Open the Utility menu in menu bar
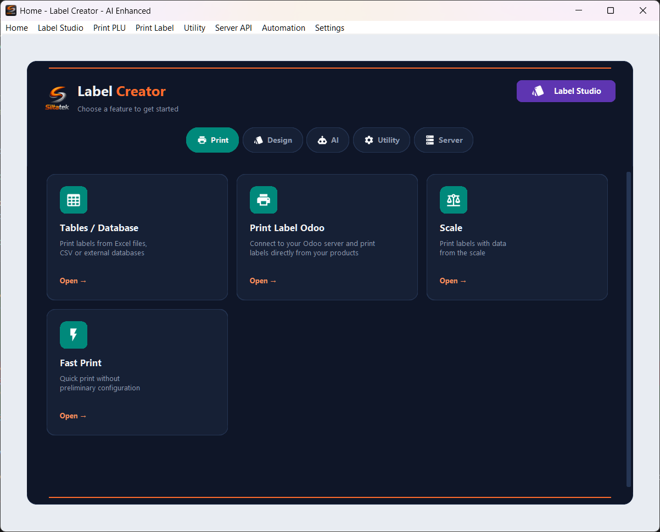Screen dimensions: 660x532 pyautogui.click(x=194, y=28)
